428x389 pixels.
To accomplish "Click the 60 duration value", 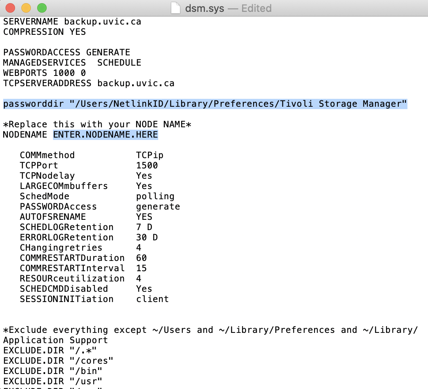I will 141,258.
